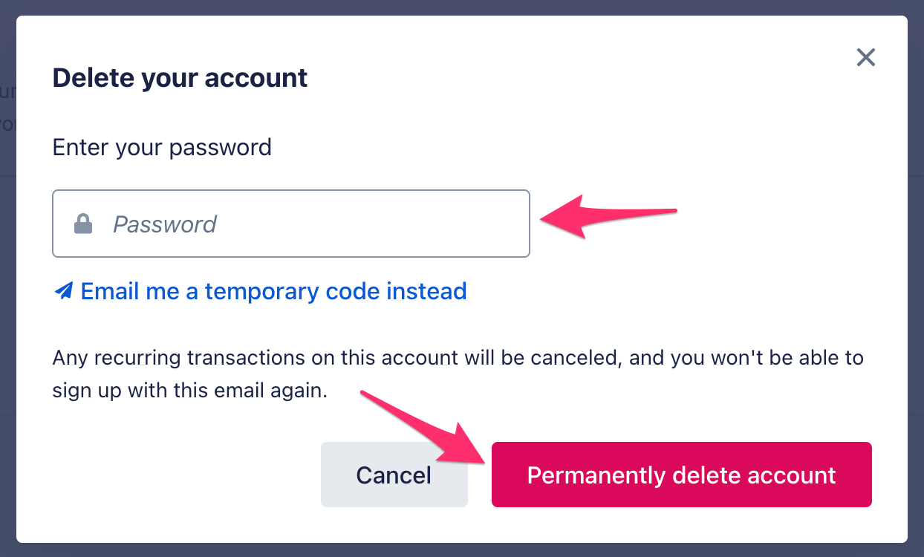
Task: Click the dimmed backdrop right of the dialog
Action: click(916, 297)
